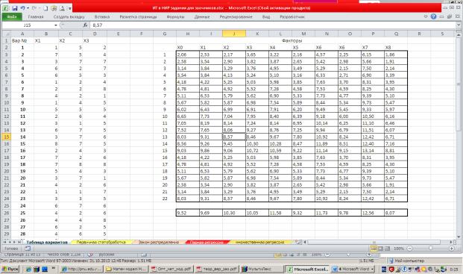Expand the Name Box dropdown arrow
463x274 pixels.
(x=55, y=25)
